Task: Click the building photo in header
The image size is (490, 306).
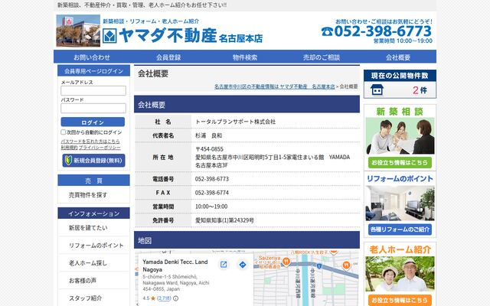Action: click(78, 31)
